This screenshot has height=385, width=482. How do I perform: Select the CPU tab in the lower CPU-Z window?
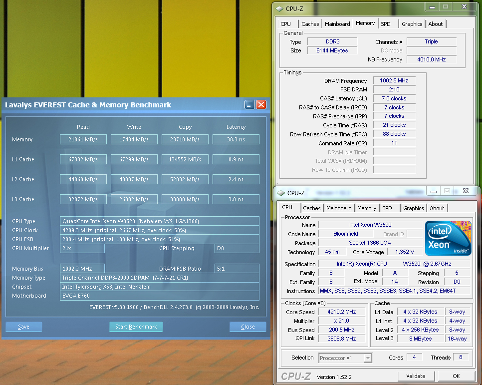tap(287, 207)
